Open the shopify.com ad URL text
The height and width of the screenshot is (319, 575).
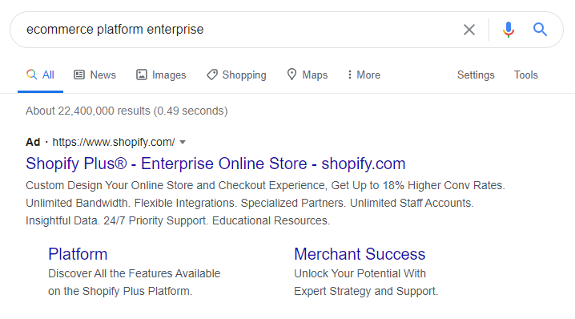(x=113, y=142)
